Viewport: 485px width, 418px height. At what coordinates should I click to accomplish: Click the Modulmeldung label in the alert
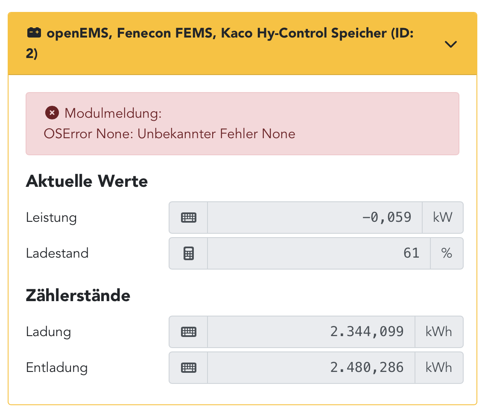click(113, 113)
